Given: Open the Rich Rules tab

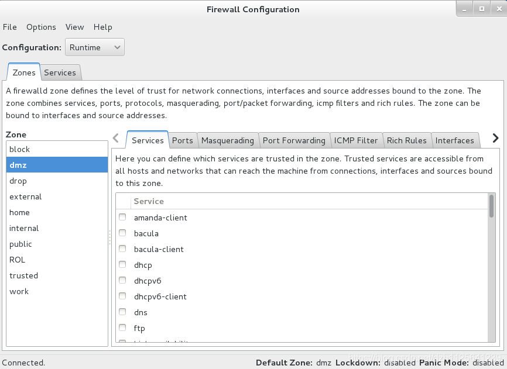Looking at the screenshot, I should click(x=407, y=140).
